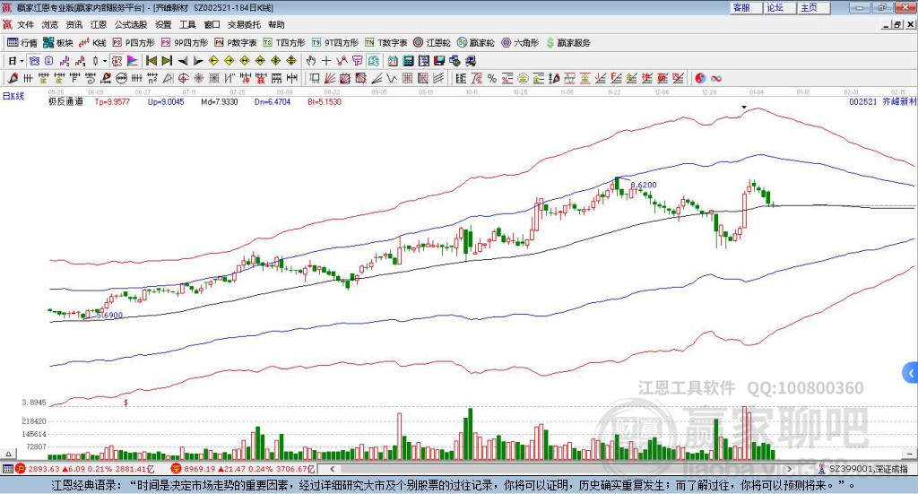Select the hand pan tool

tap(311, 61)
